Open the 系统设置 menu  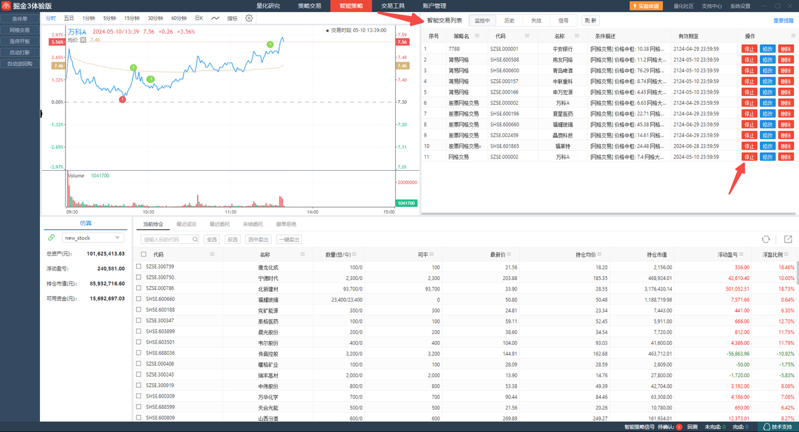[x=740, y=6]
